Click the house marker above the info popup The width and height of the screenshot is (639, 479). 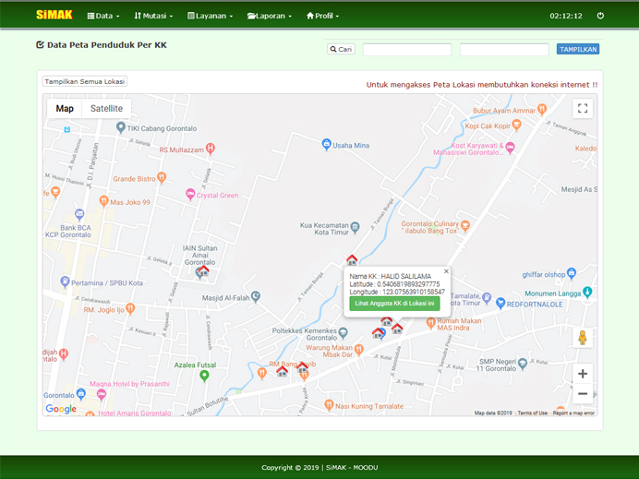point(352,259)
